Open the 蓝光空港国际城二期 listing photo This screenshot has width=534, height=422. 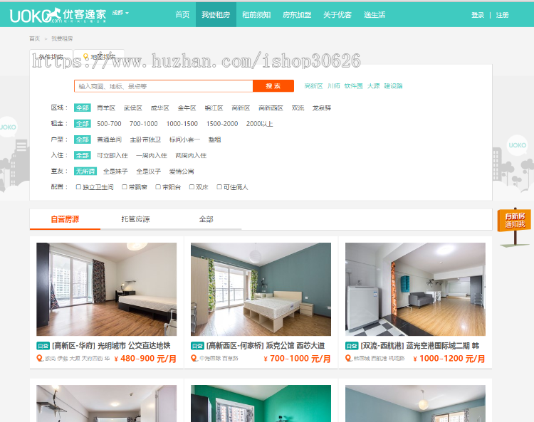(x=415, y=289)
